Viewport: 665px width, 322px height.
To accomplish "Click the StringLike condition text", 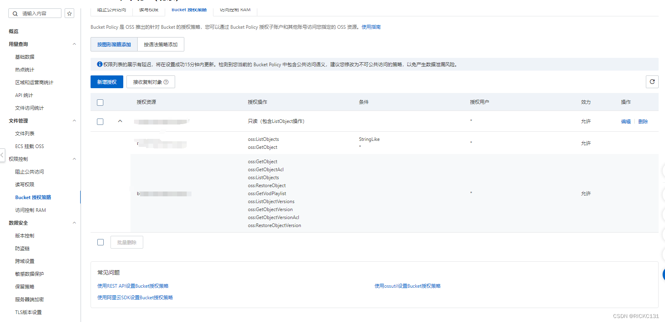I will (369, 139).
